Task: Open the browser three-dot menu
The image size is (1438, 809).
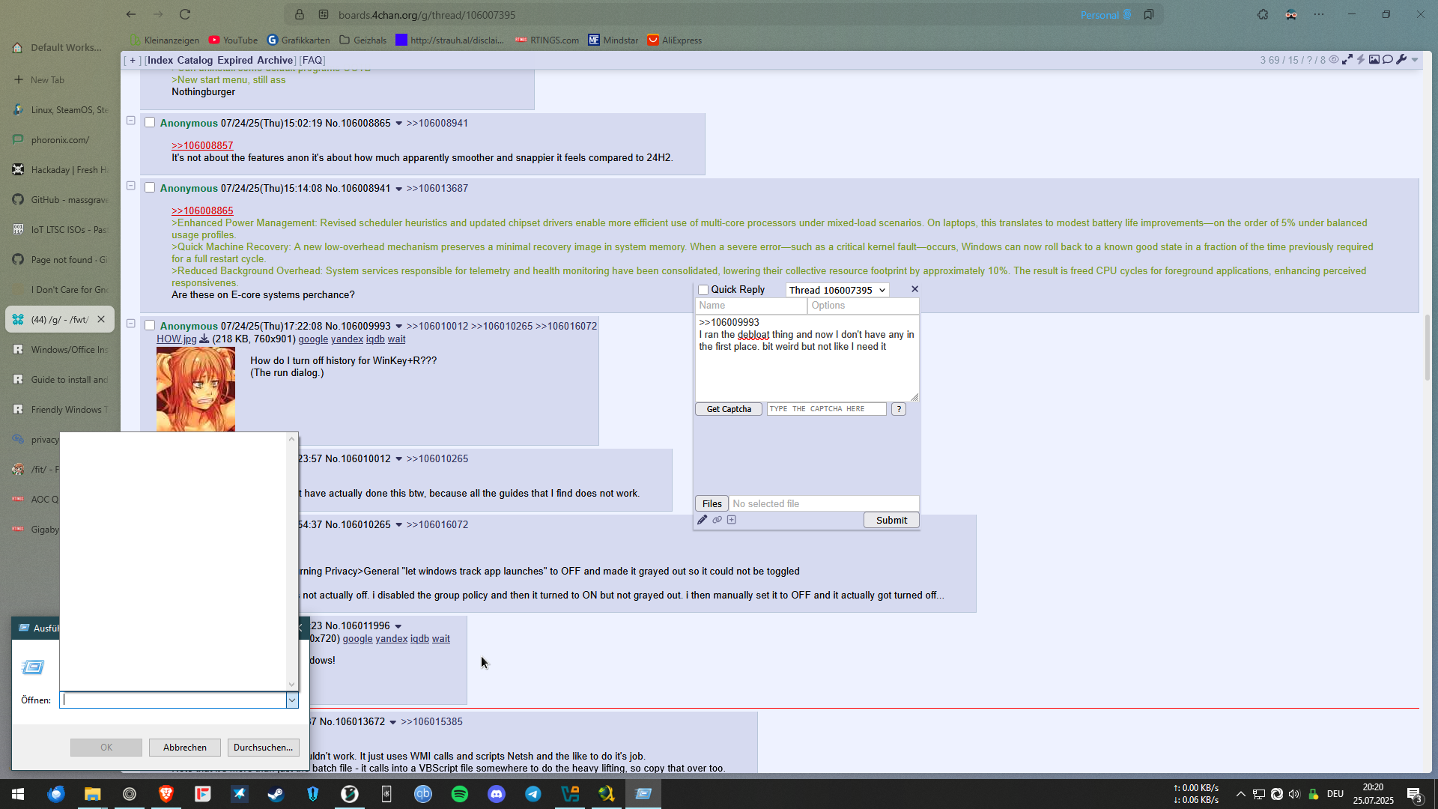Action: (x=1319, y=14)
